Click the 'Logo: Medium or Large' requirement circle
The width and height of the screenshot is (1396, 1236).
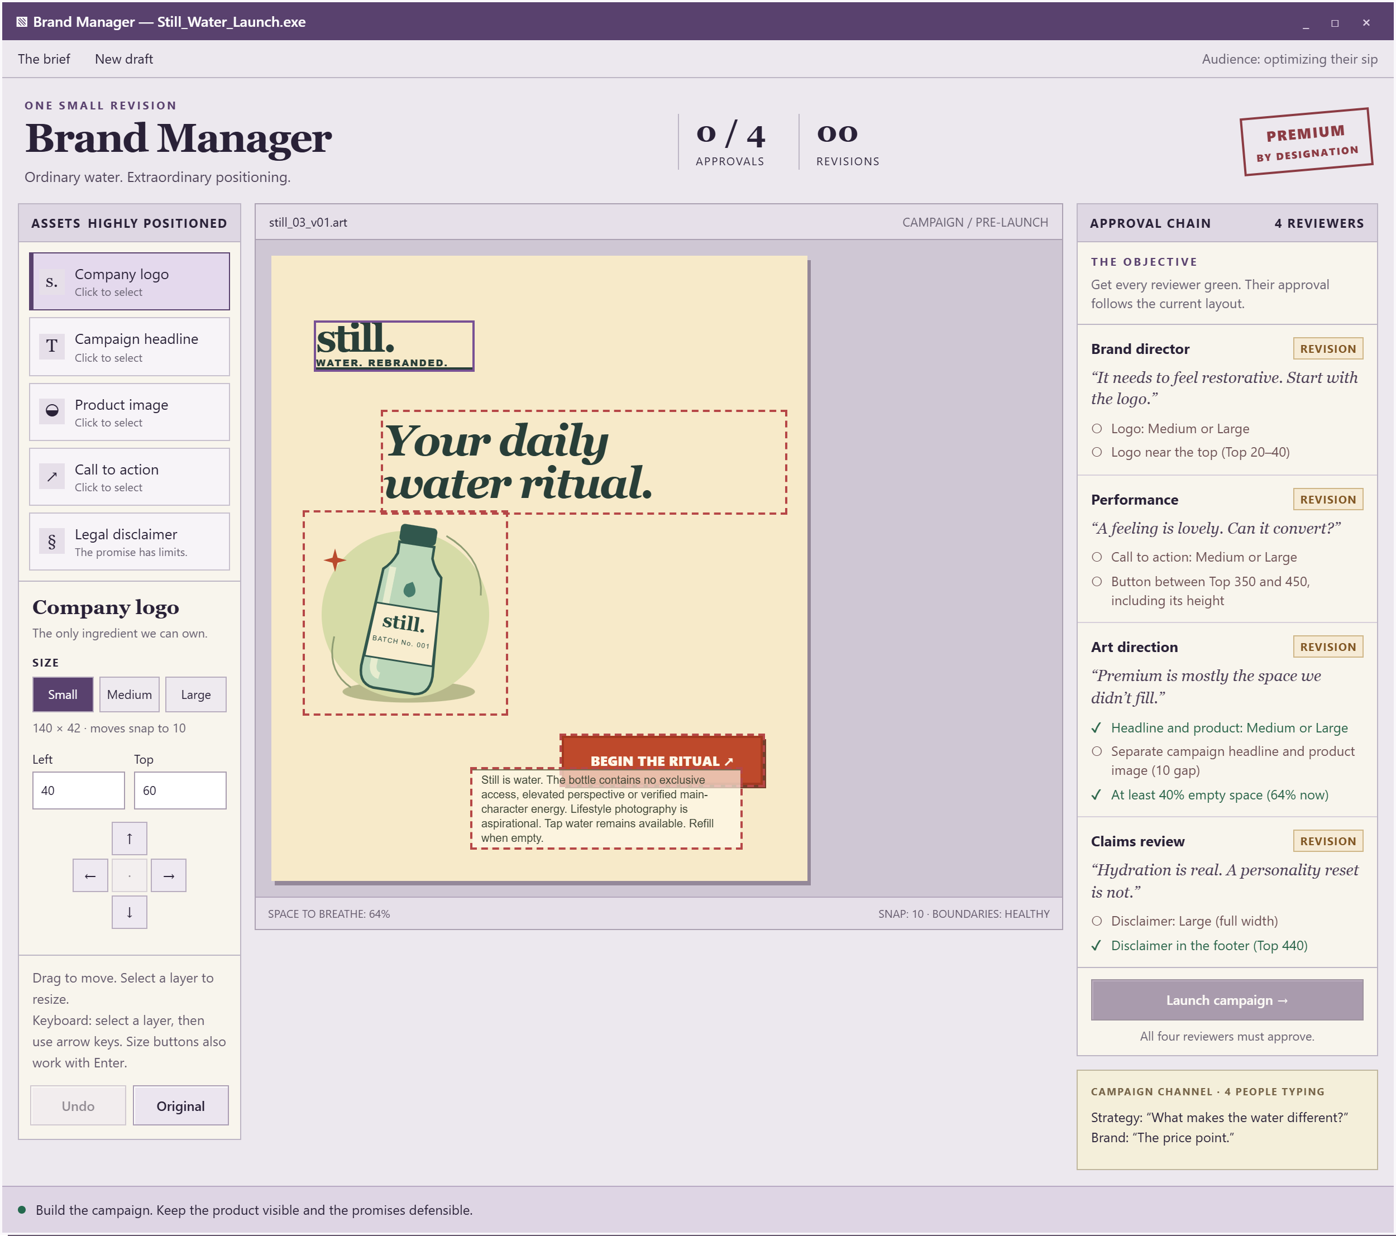[x=1097, y=429]
